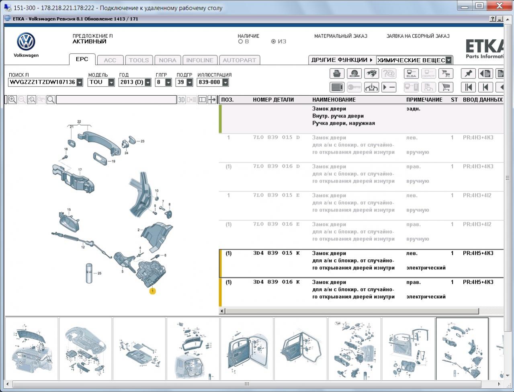The width and height of the screenshot is (514, 392).
Task: Click the illustration search input field
Action: (x=117, y=100)
